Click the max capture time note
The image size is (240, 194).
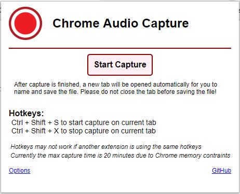[x=121, y=155]
